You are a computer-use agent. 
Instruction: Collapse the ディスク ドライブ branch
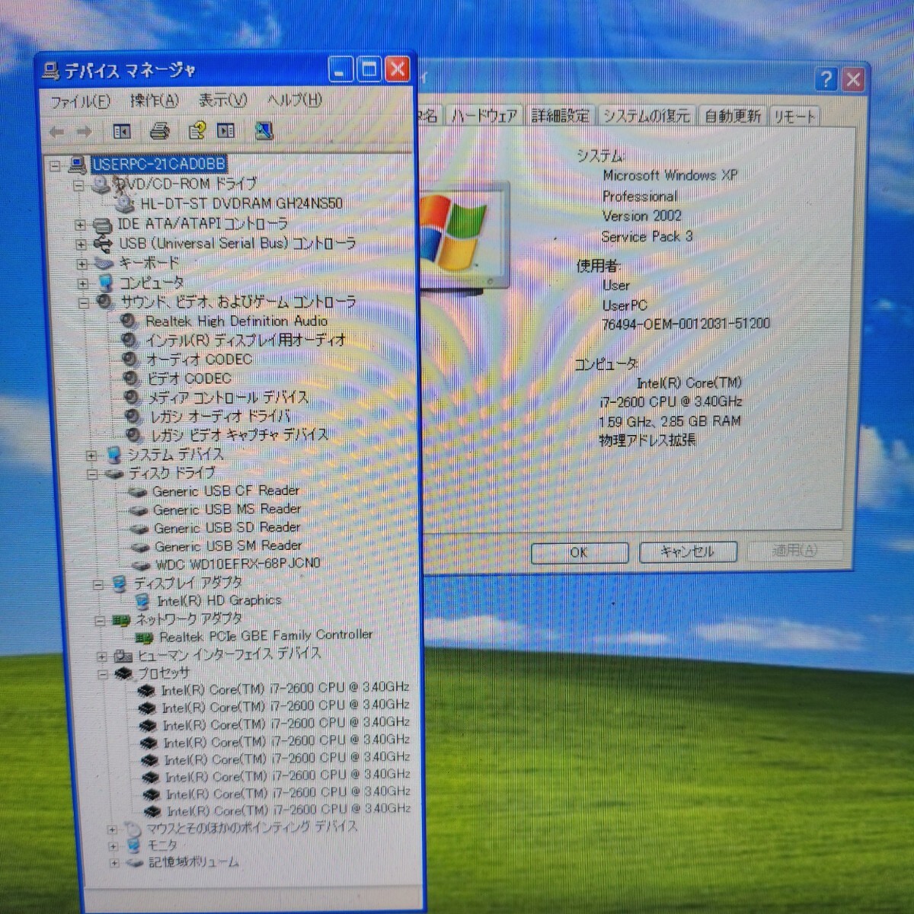92,474
